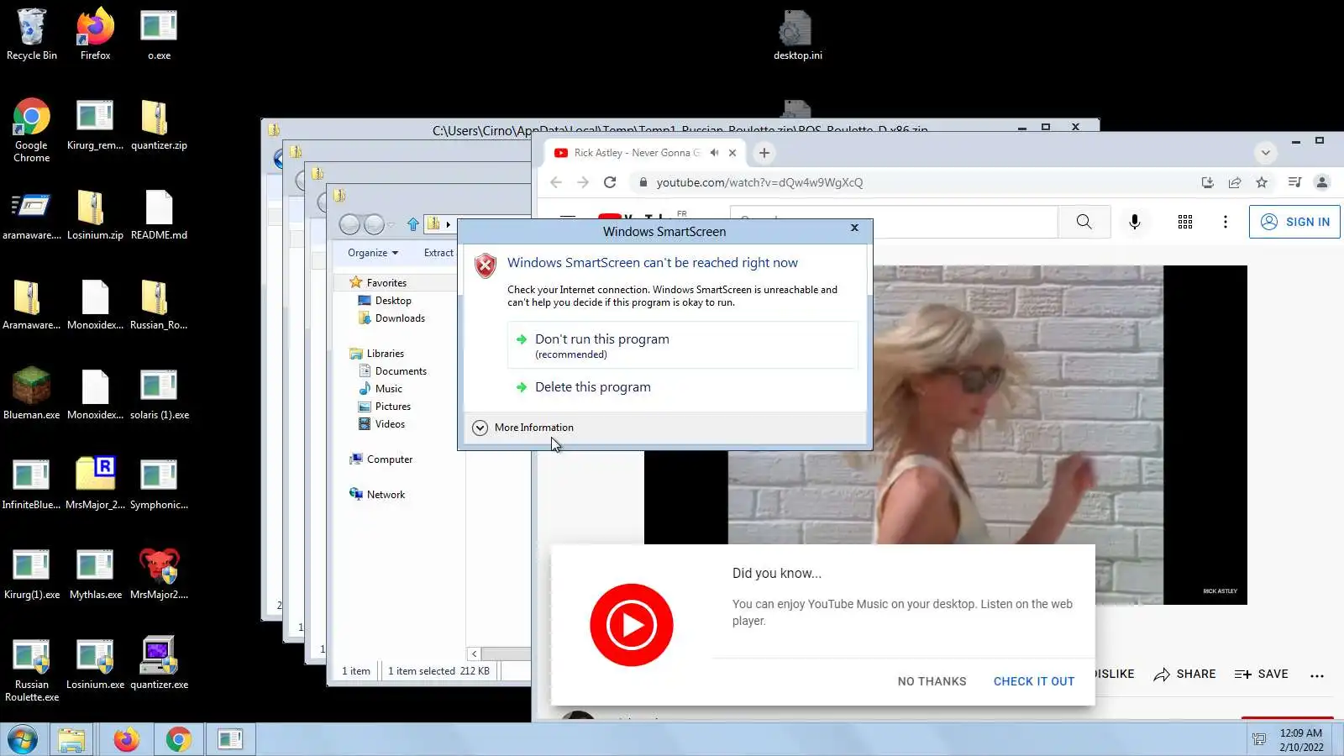Open the YouTube apps grid
The height and width of the screenshot is (756, 1344).
(1185, 222)
